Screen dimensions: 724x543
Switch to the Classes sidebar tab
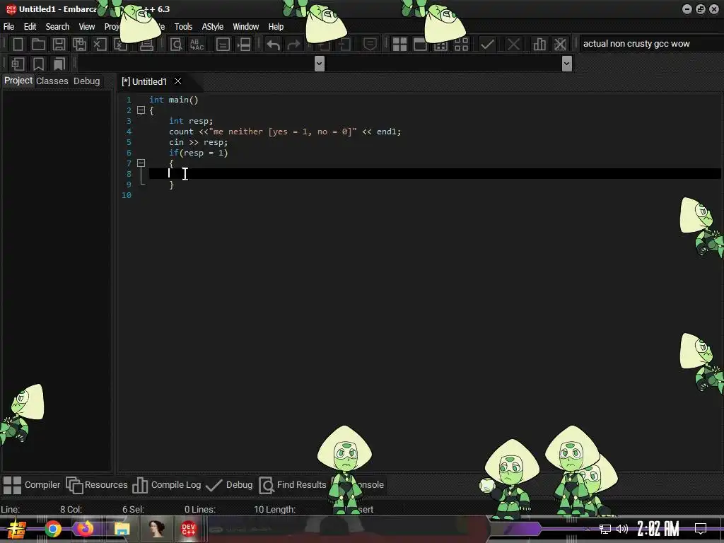pyautogui.click(x=52, y=81)
